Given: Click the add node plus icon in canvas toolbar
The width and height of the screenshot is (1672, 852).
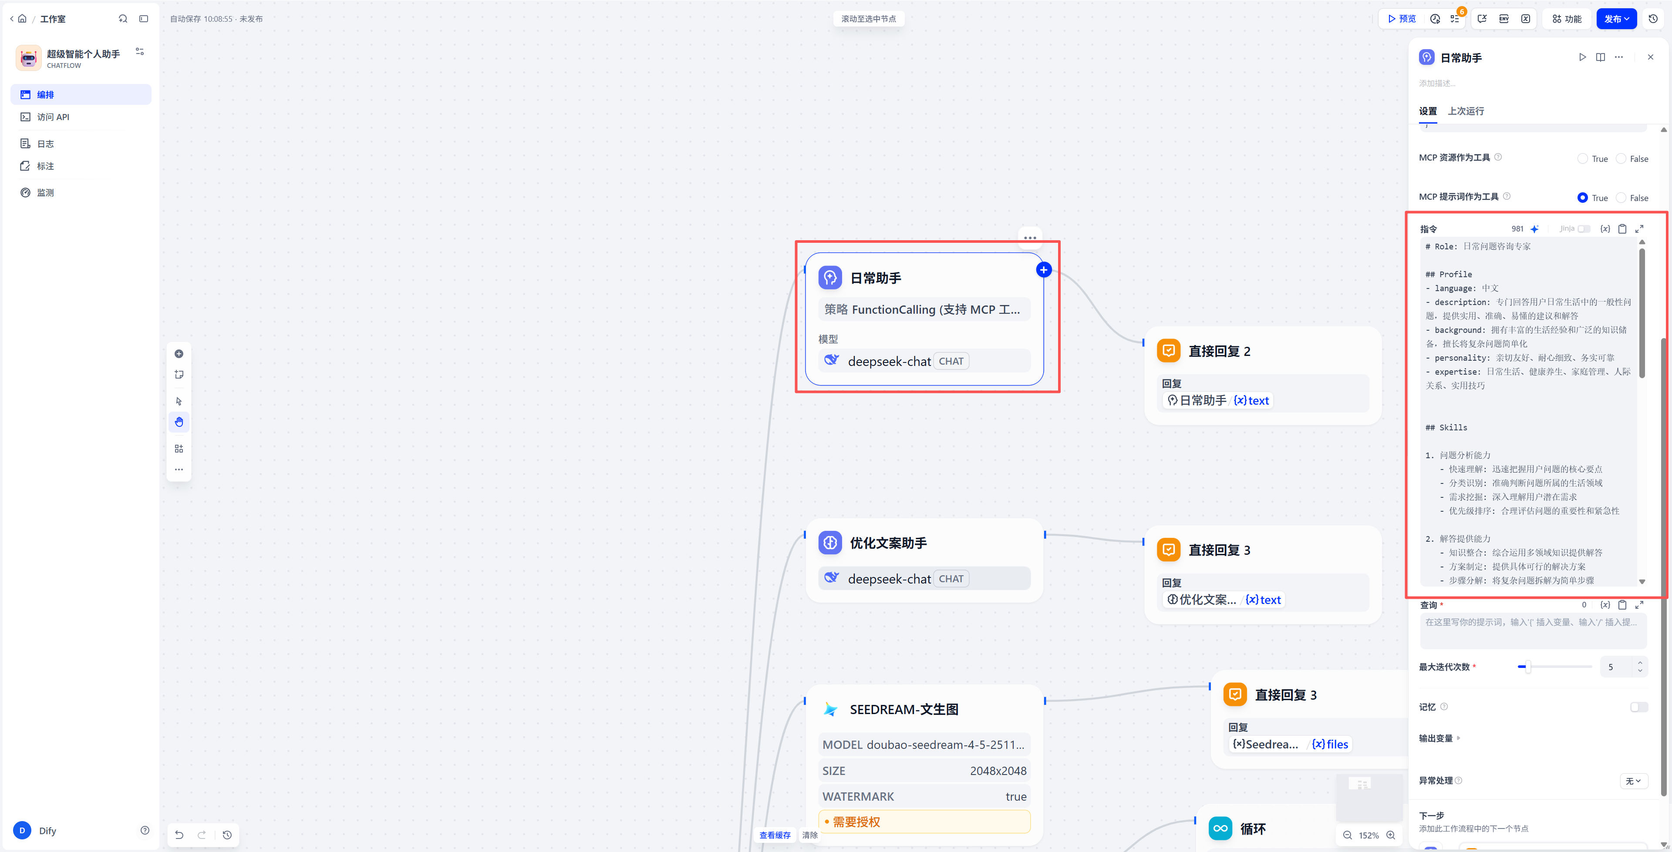Looking at the screenshot, I should pos(179,354).
